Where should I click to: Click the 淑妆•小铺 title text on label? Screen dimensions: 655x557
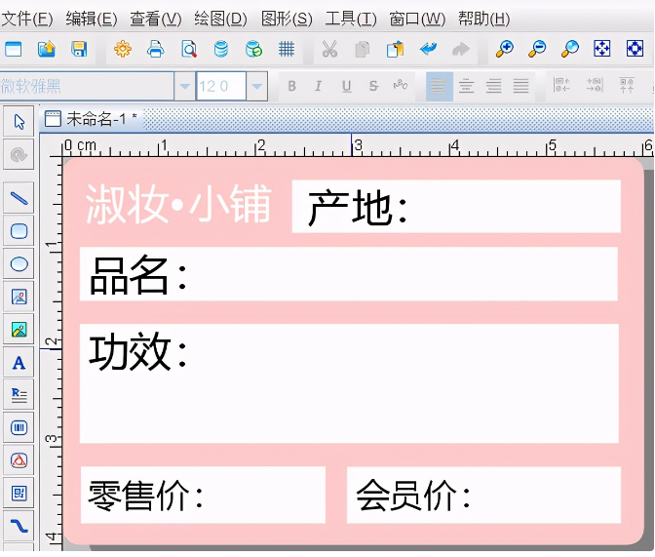coord(178,205)
